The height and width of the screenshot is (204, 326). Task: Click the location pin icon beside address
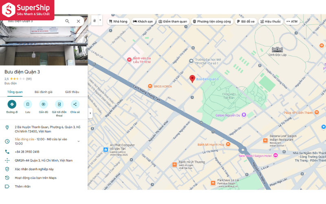coord(7,127)
